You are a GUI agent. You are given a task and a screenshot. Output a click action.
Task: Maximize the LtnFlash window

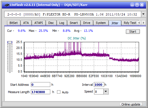coord(137,5)
